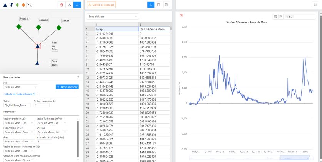Open the Nó dropdown in Propriedades

21,87
